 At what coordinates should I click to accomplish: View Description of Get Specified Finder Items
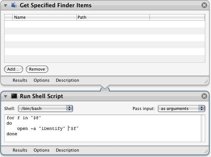pyautogui.click(x=67, y=80)
